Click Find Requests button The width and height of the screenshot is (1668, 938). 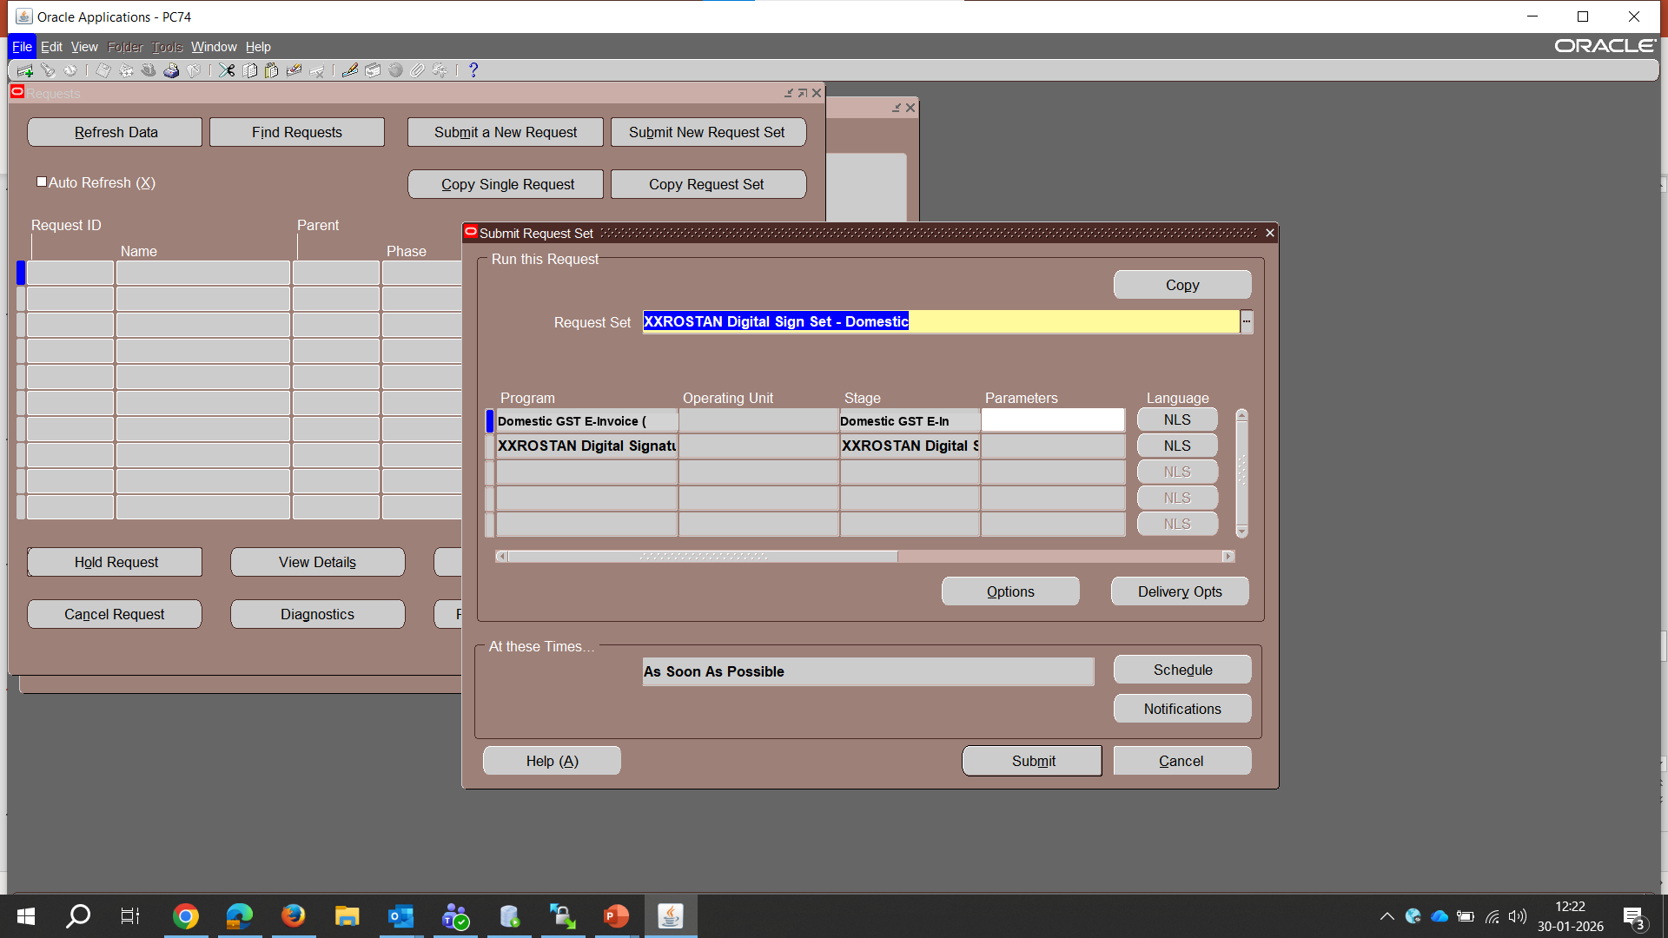coord(297,132)
